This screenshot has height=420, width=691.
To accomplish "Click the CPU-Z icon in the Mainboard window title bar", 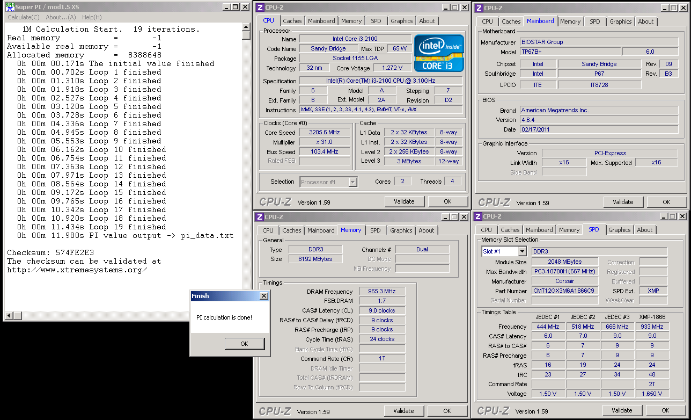I will point(479,8).
